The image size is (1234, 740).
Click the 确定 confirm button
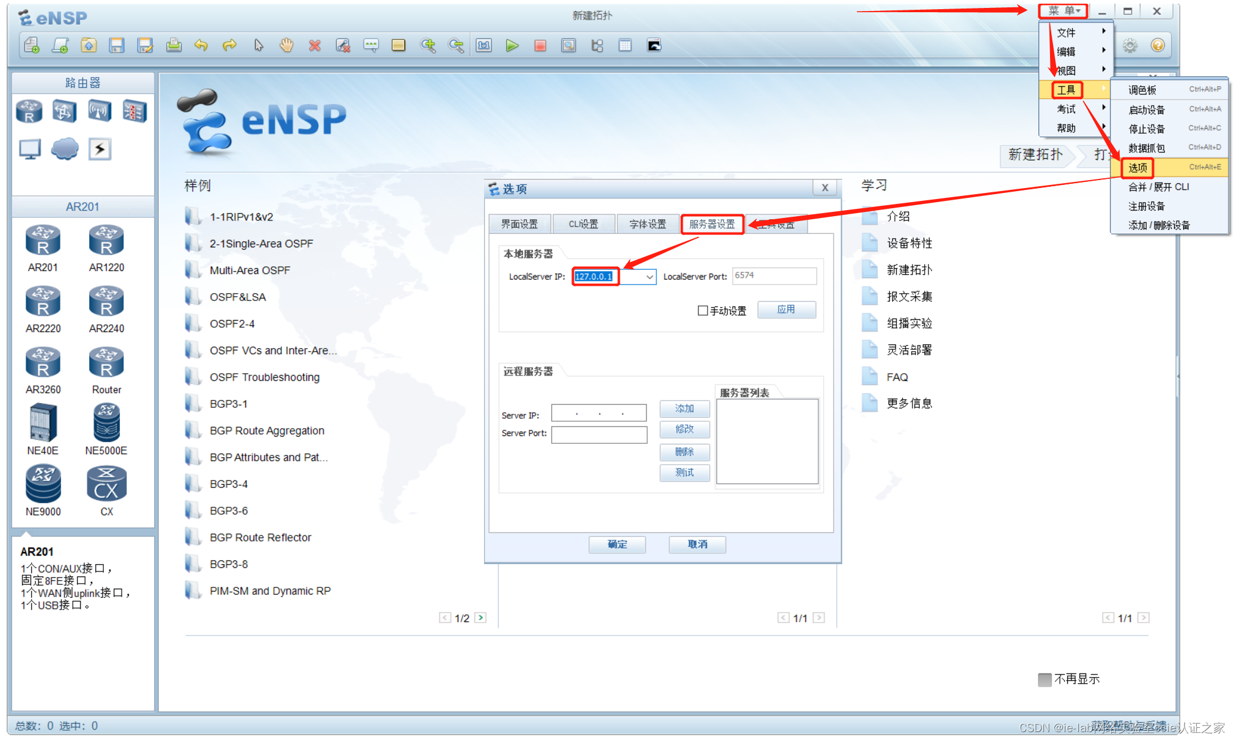tap(617, 544)
